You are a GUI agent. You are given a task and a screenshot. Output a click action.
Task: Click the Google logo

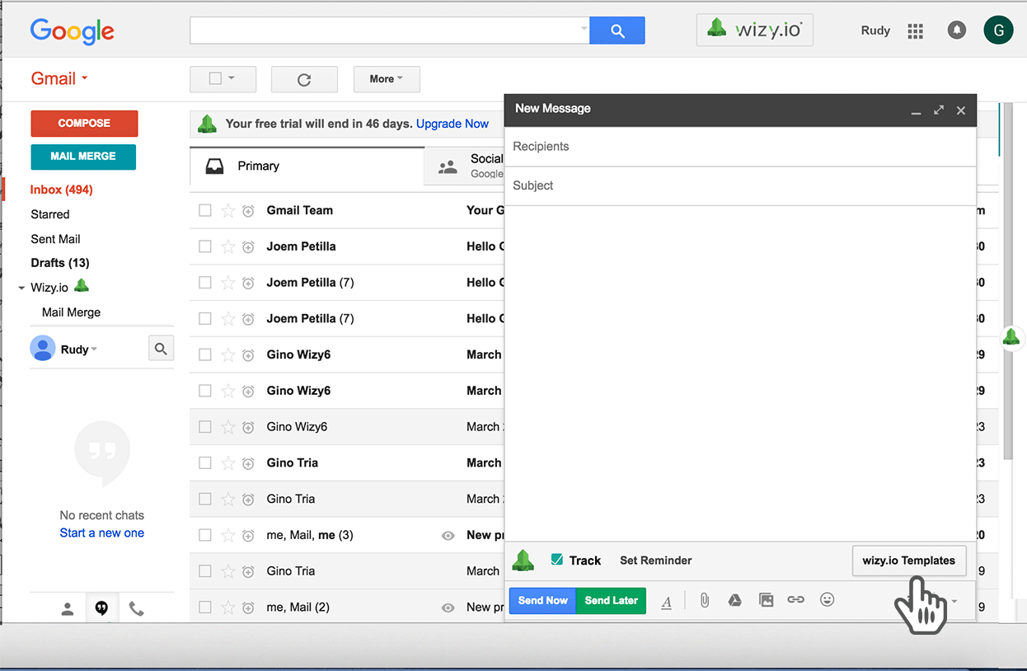[x=73, y=31]
